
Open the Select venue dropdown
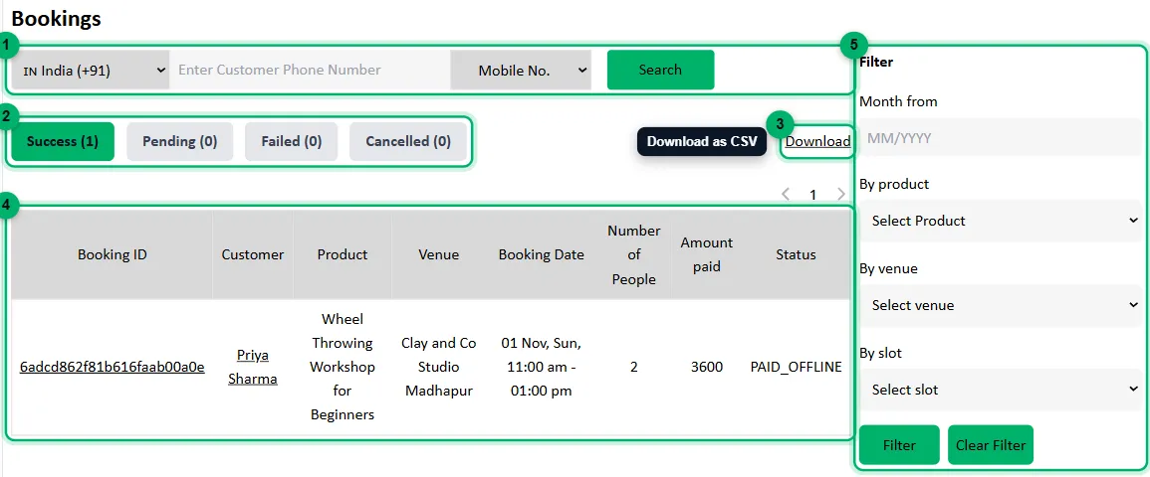click(1000, 306)
